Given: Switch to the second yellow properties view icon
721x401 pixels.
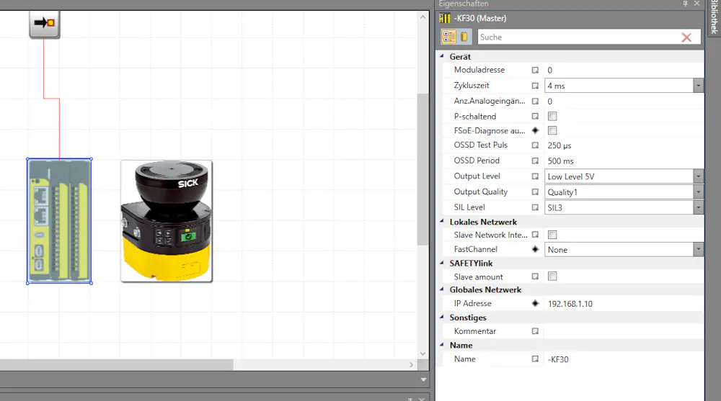Looking at the screenshot, I should click(464, 37).
